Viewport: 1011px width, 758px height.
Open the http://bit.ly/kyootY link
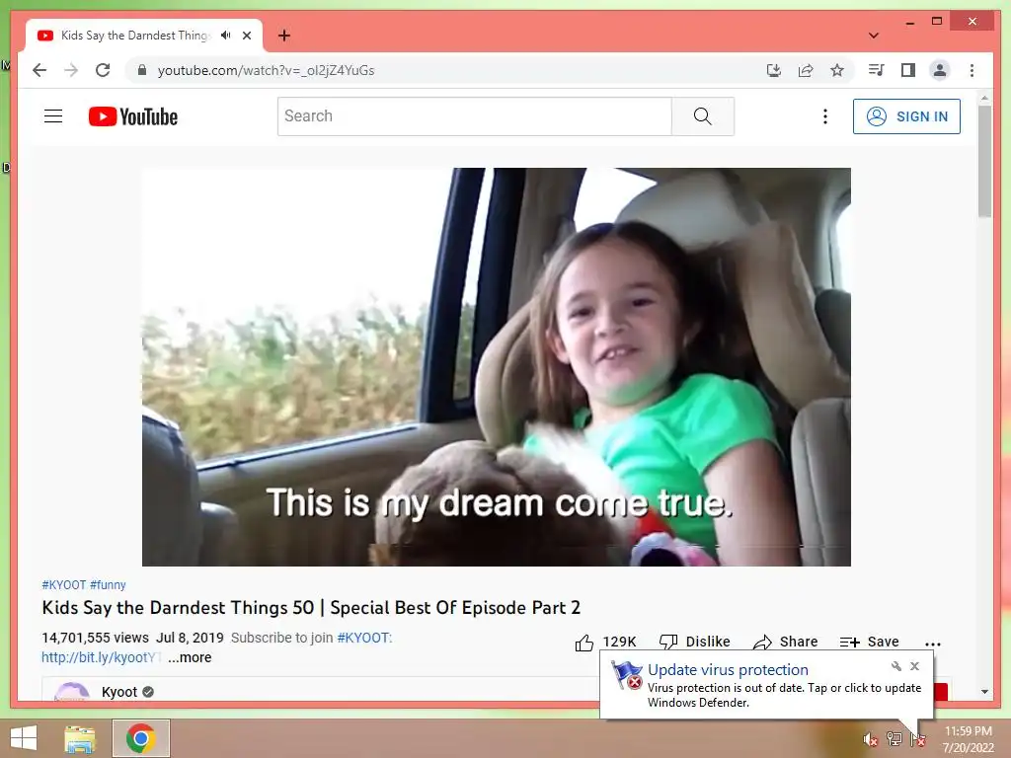[101, 657]
